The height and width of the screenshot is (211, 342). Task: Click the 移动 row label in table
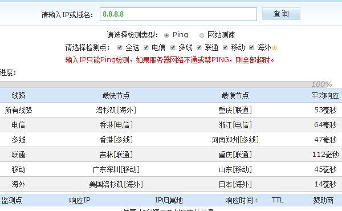pos(18,169)
